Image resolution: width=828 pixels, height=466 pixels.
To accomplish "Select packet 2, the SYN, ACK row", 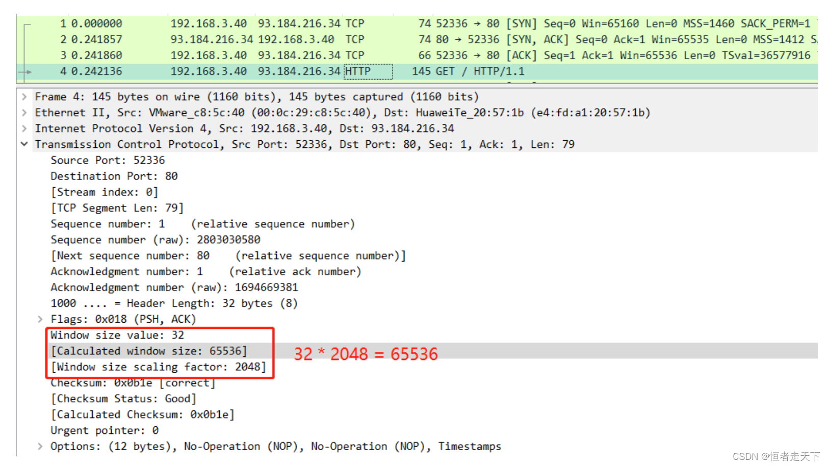I will tap(417, 39).
